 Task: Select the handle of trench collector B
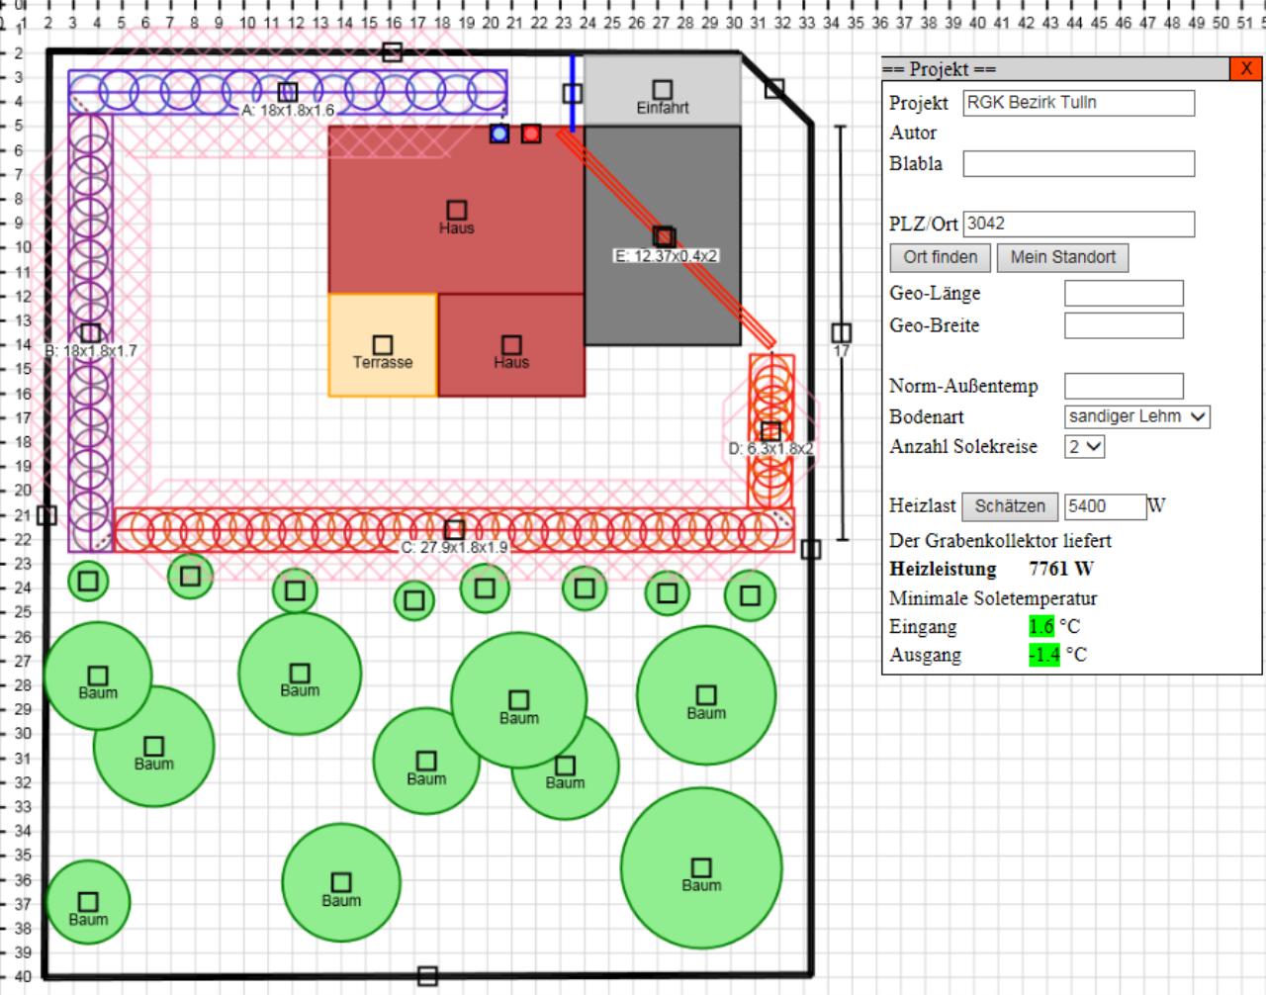[x=91, y=333]
